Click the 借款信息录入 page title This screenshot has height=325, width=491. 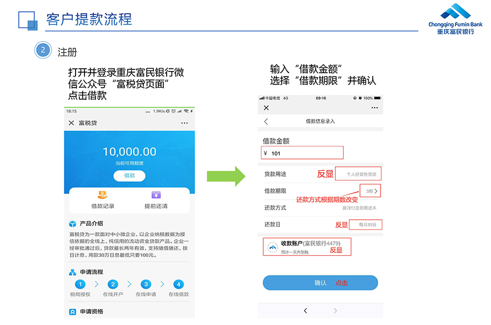pyautogui.click(x=320, y=121)
